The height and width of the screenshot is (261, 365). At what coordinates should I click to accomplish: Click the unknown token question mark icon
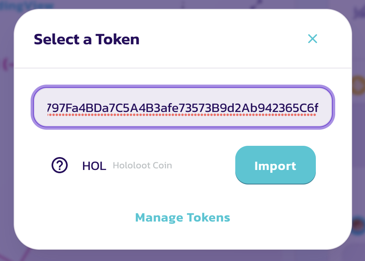[x=60, y=165]
